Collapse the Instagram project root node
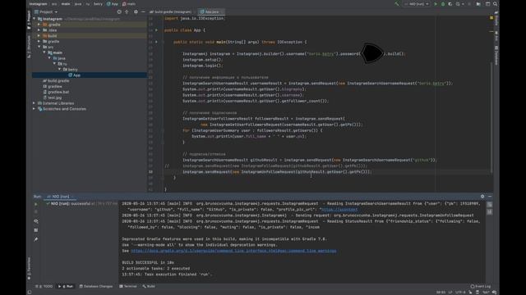 click(x=35, y=19)
